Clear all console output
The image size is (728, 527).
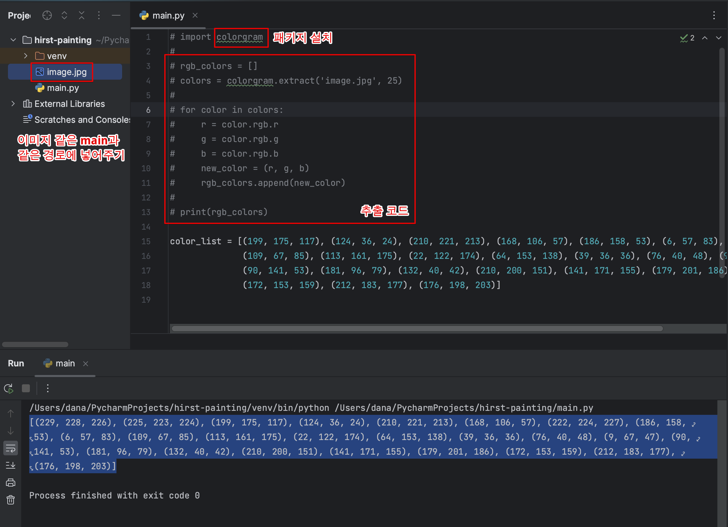coord(11,500)
